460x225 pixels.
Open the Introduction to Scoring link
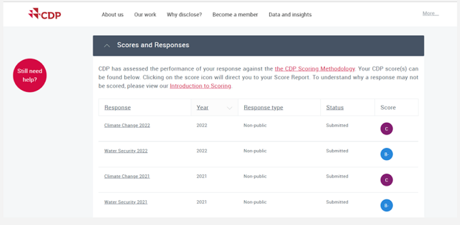(200, 86)
